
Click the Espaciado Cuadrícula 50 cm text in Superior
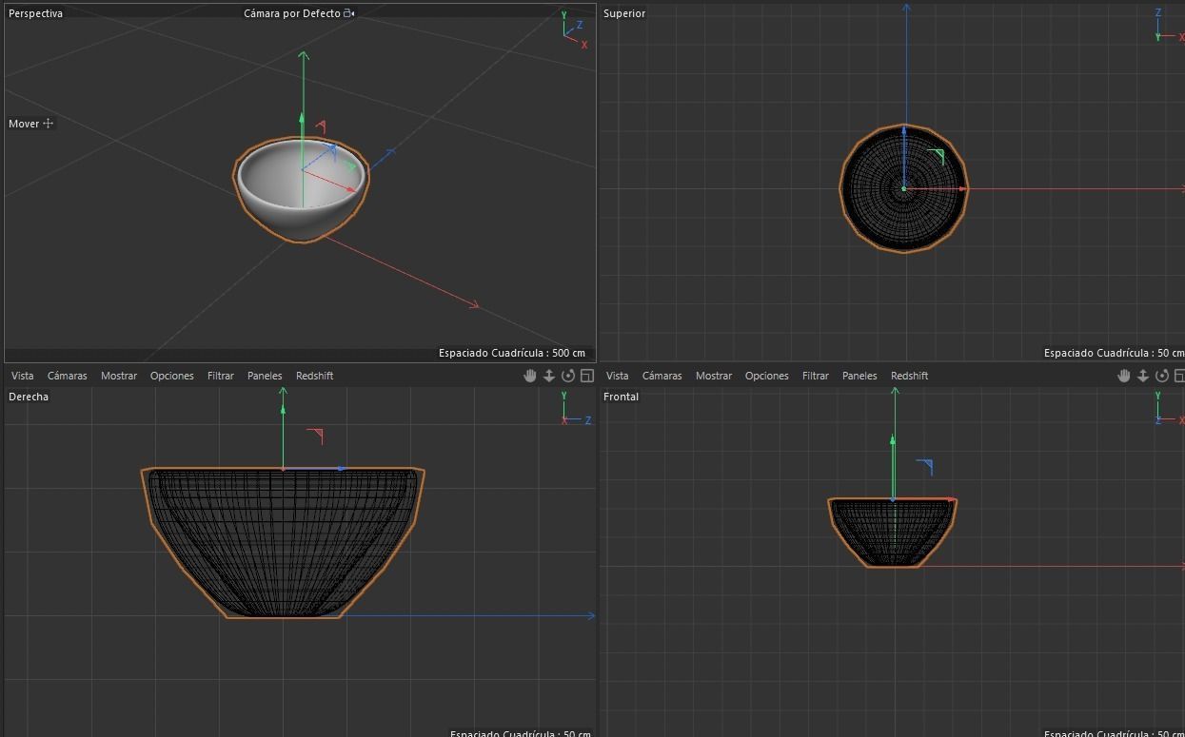[1114, 353]
